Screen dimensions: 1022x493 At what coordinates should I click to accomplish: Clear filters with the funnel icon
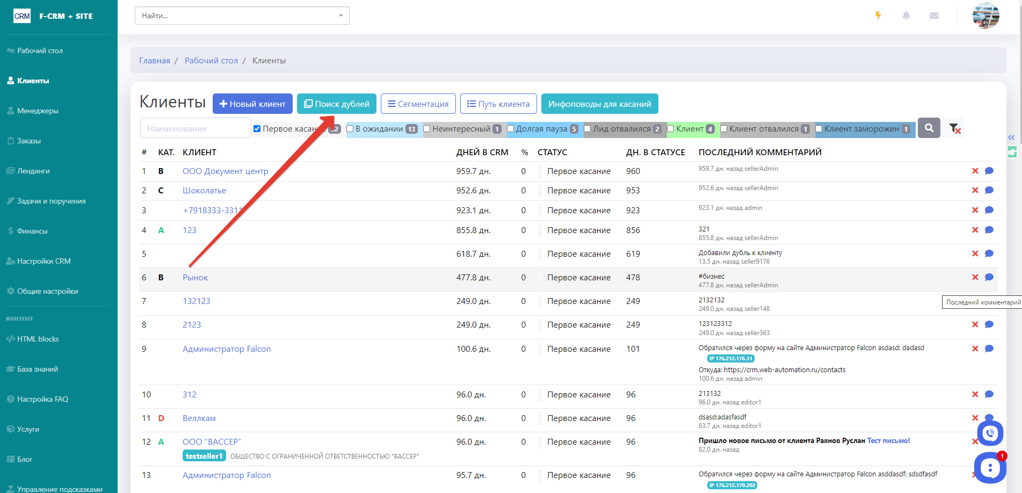954,128
